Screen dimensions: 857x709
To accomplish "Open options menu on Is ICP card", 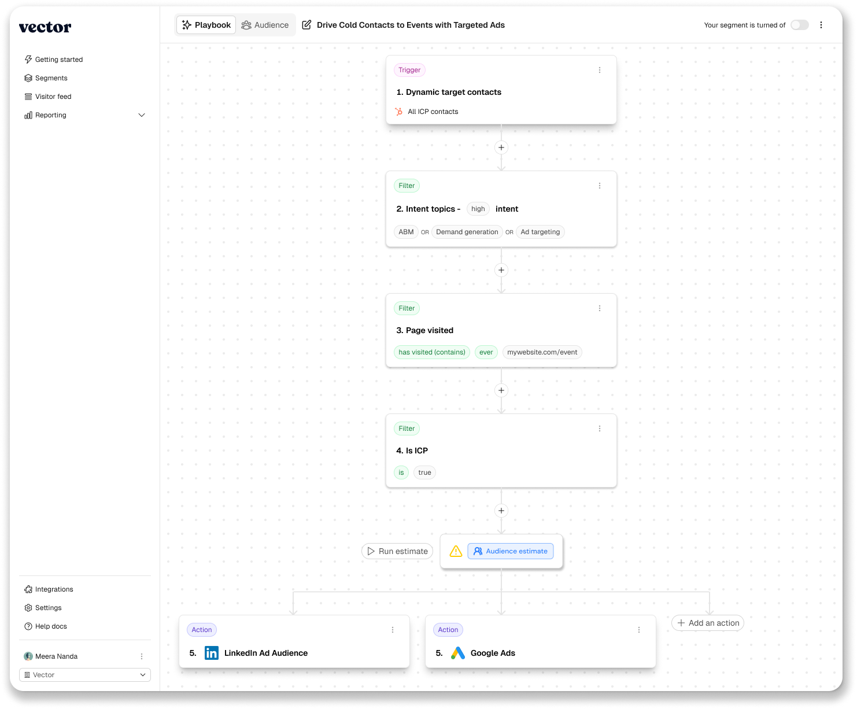I will pos(600,429).
